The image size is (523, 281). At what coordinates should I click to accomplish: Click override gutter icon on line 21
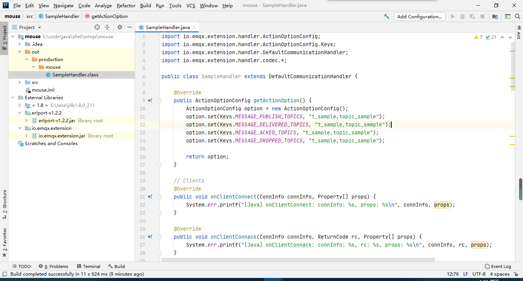tap(150, 197)
